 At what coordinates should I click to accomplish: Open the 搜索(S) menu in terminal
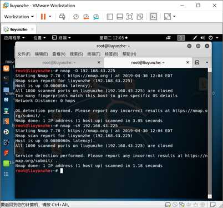[77, 54]
